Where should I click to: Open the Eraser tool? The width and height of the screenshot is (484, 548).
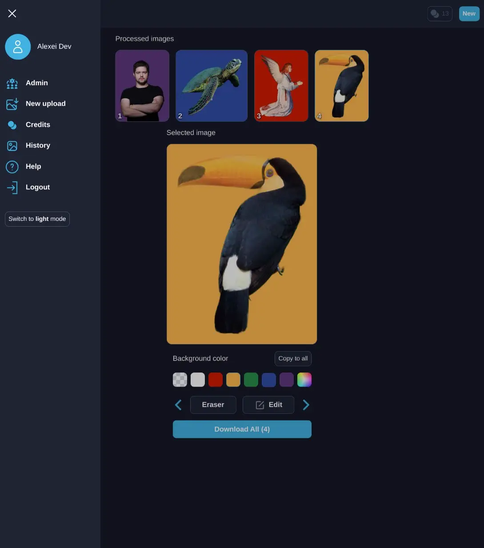point(213,405)
